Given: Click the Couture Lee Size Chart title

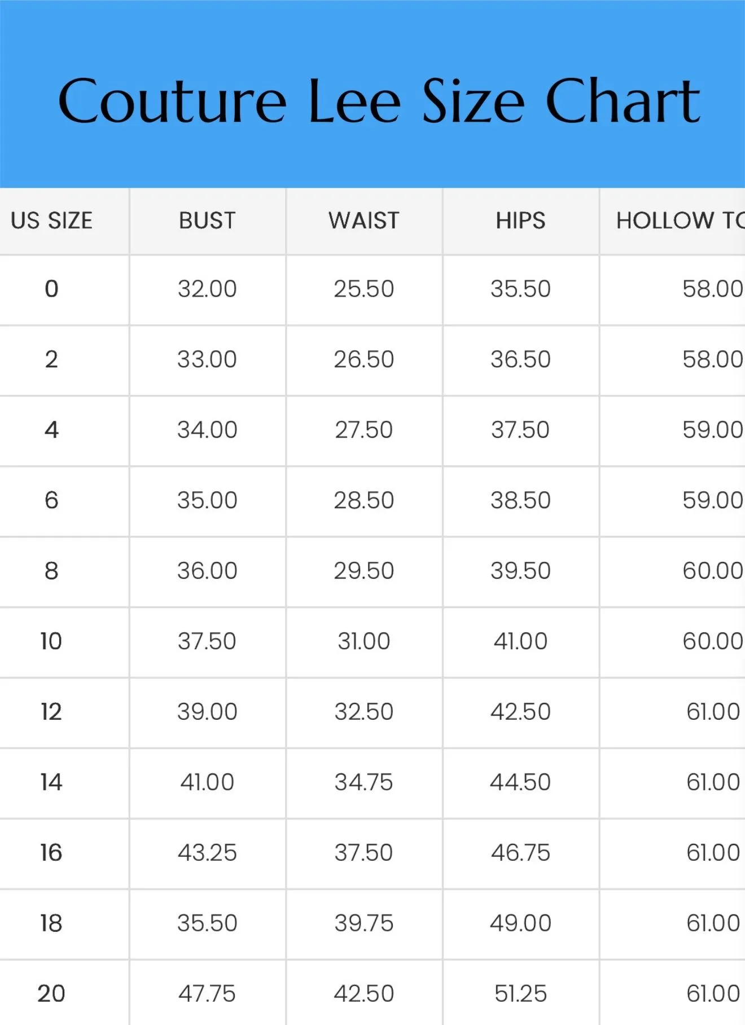Looking at the screenshot, I should point(379,102).
